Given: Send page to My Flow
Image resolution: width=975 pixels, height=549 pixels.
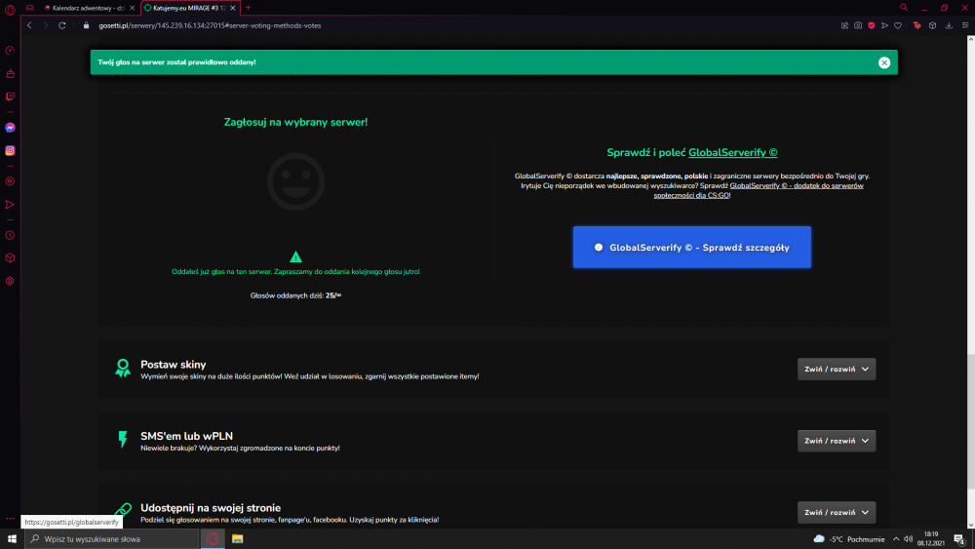Looking at the screenshot, I should [x=885, y=25].
